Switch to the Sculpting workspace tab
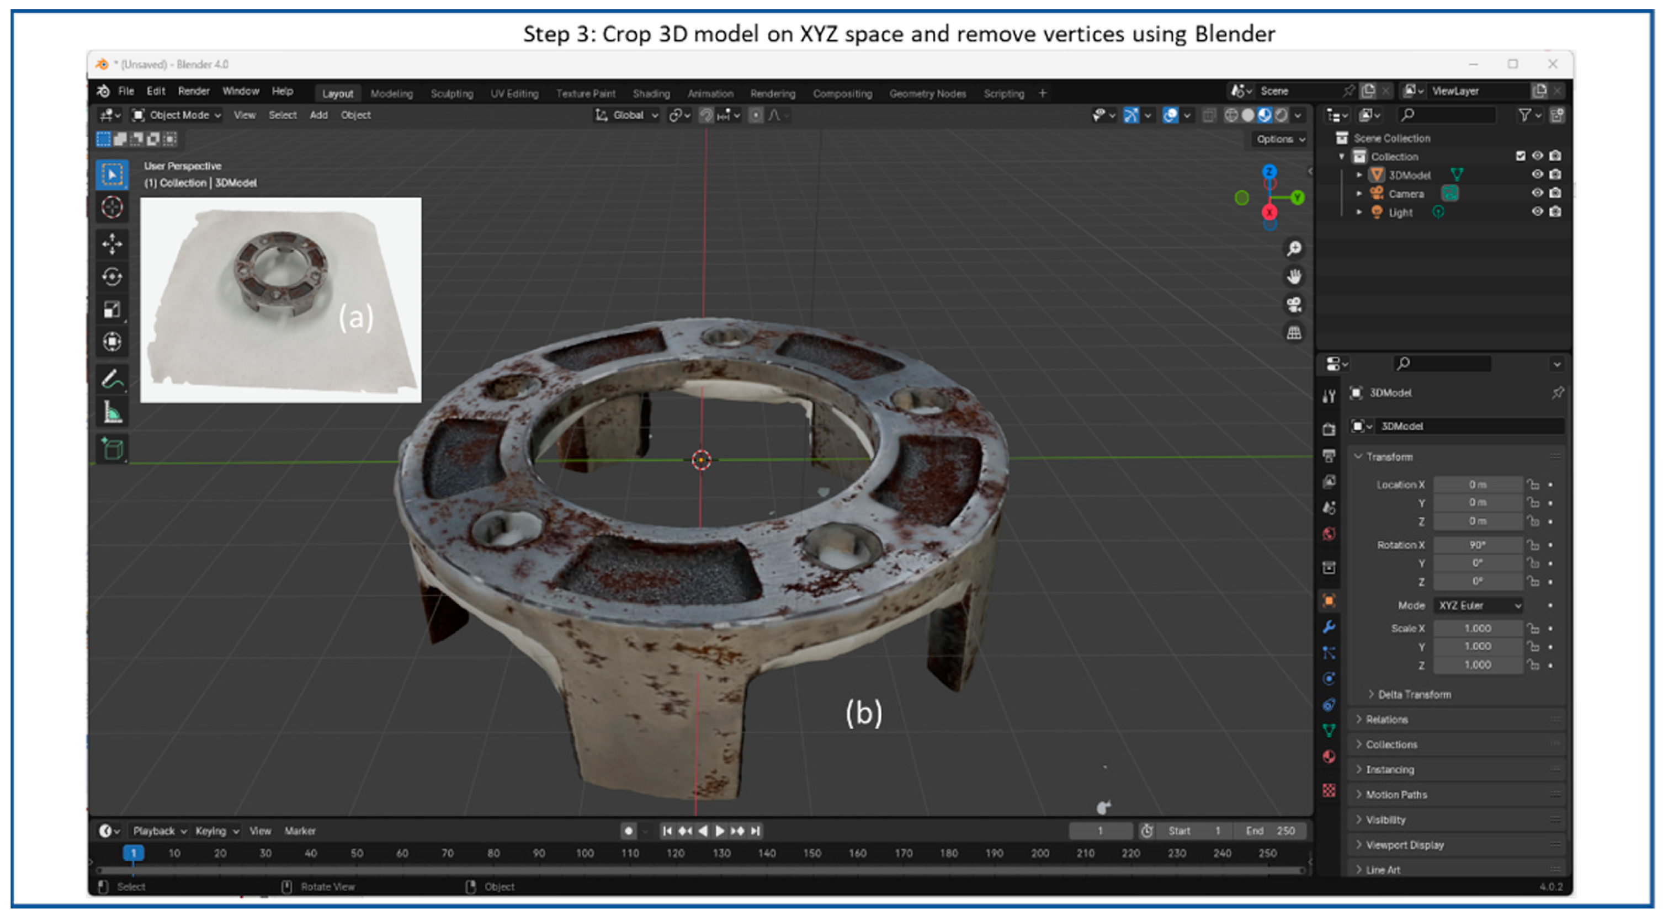This screenshot has height=921, width=1663. tap(451, 94)
